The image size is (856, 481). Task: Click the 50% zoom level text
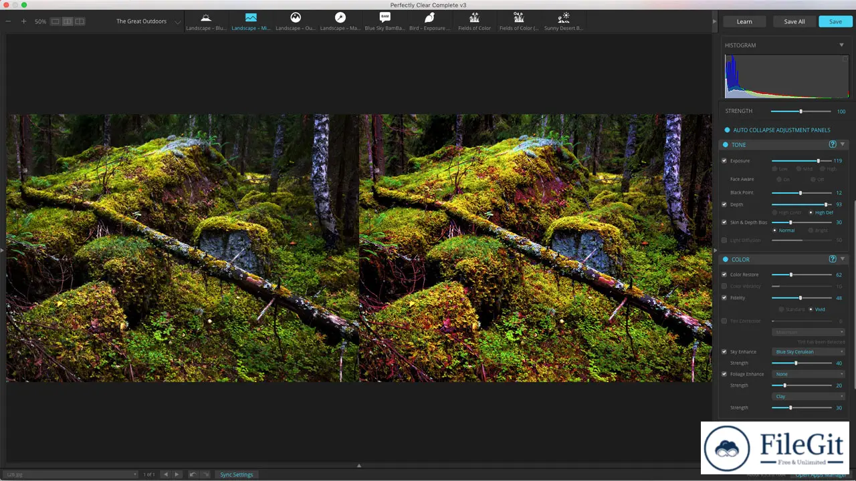pos(41,21)
